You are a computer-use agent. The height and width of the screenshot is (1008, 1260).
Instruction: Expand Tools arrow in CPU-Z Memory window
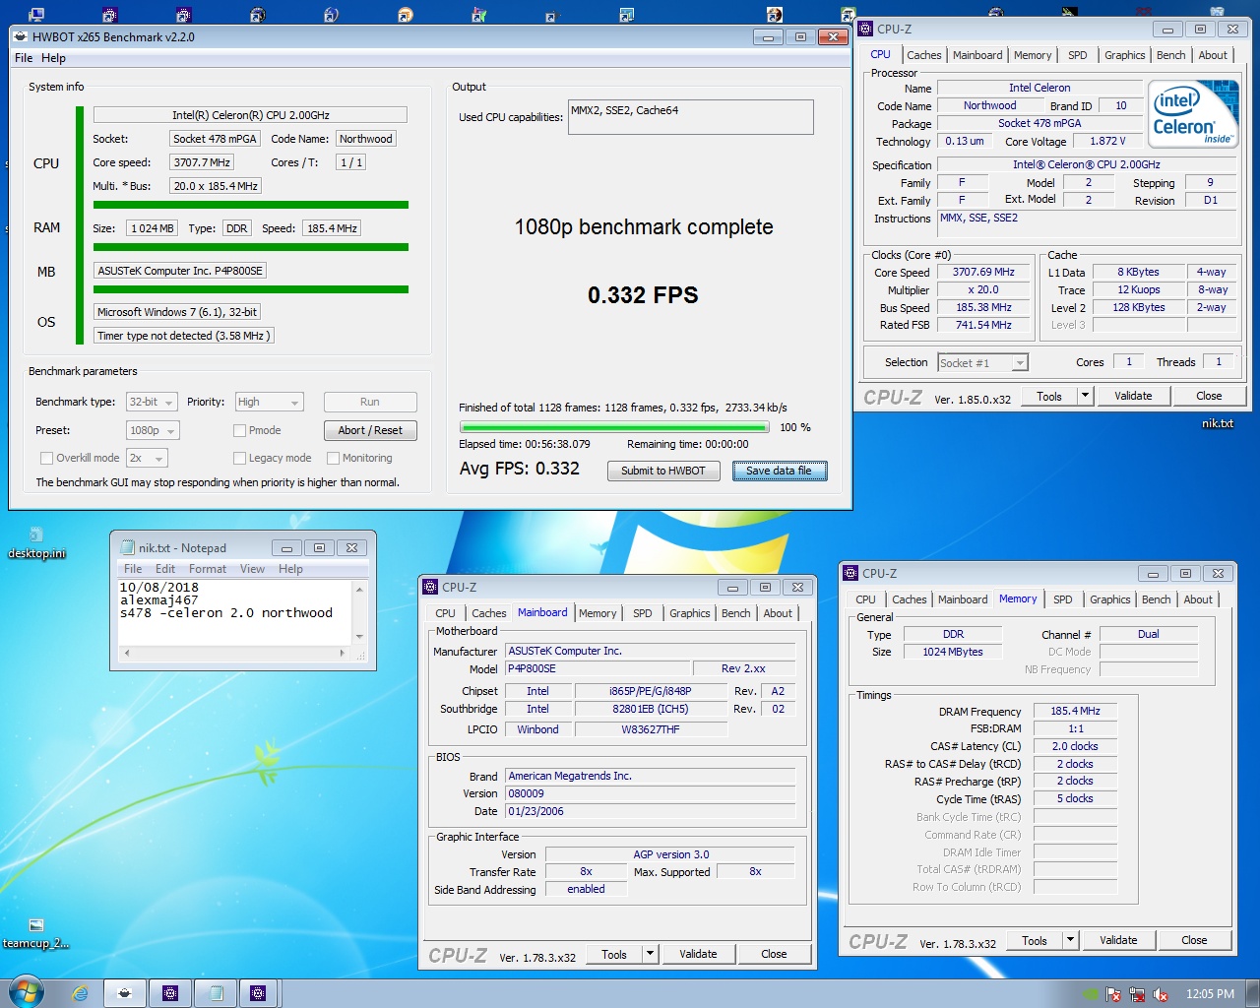click(1070, 940)
